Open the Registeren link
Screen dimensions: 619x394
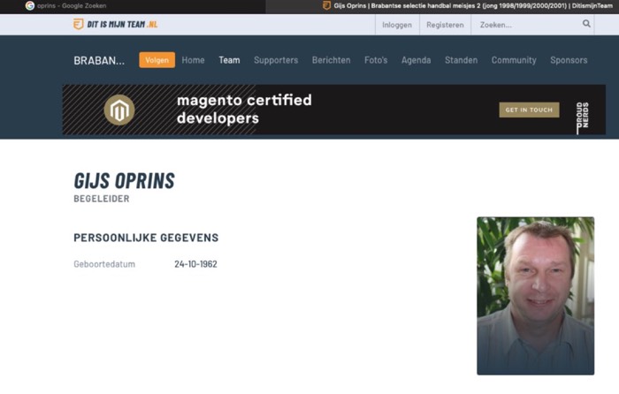[x=445, y=25]
